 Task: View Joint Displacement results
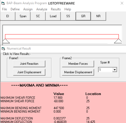pos(29,72)
